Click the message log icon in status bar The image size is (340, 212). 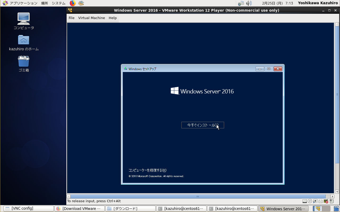[332, 201]
